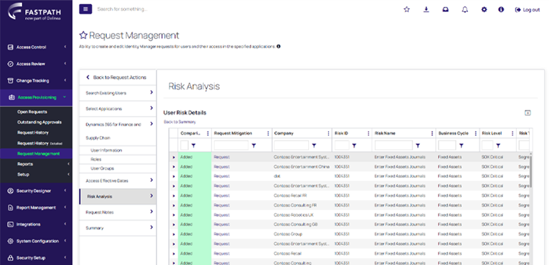Click the grid vertical scrollbar
Screen dimensions: 549x265
(530, 172)
